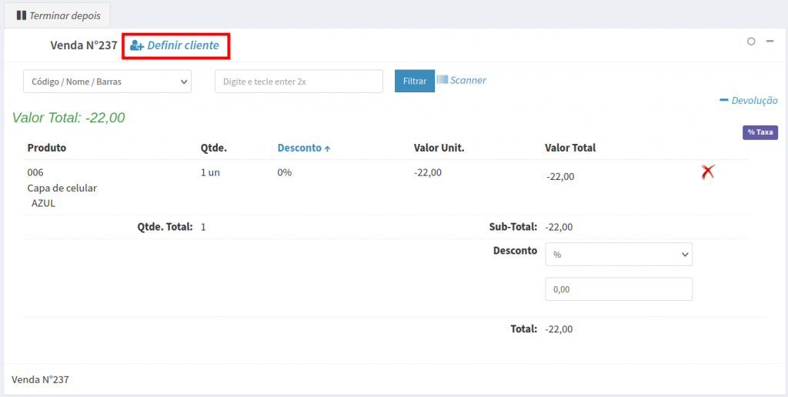This screenshot has height=397, width=788.
Task: Click the pause icon on Terminar depois
Action: pyautogui.click(x=22, y=15)
